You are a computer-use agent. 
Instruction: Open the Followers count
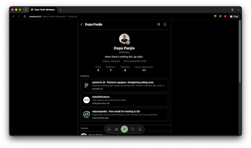111,69
